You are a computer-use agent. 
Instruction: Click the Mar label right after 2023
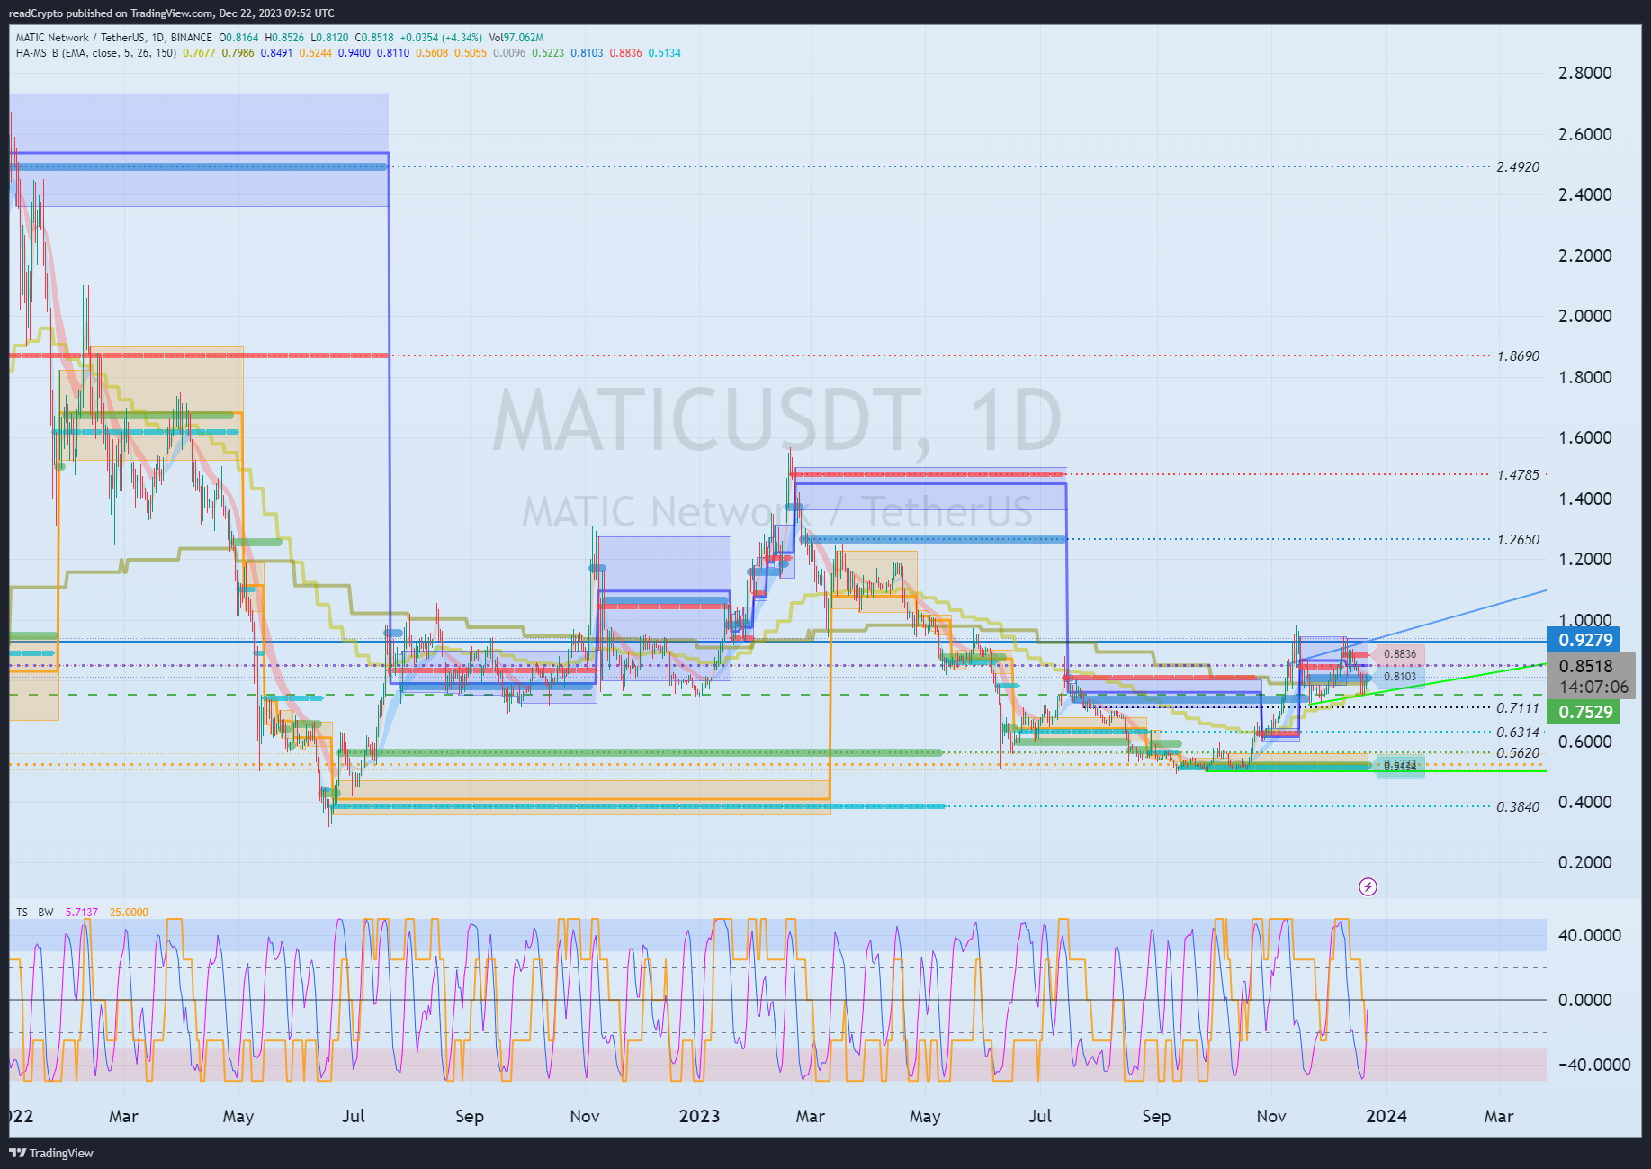pyautogui.click(x=811, y=1116)
